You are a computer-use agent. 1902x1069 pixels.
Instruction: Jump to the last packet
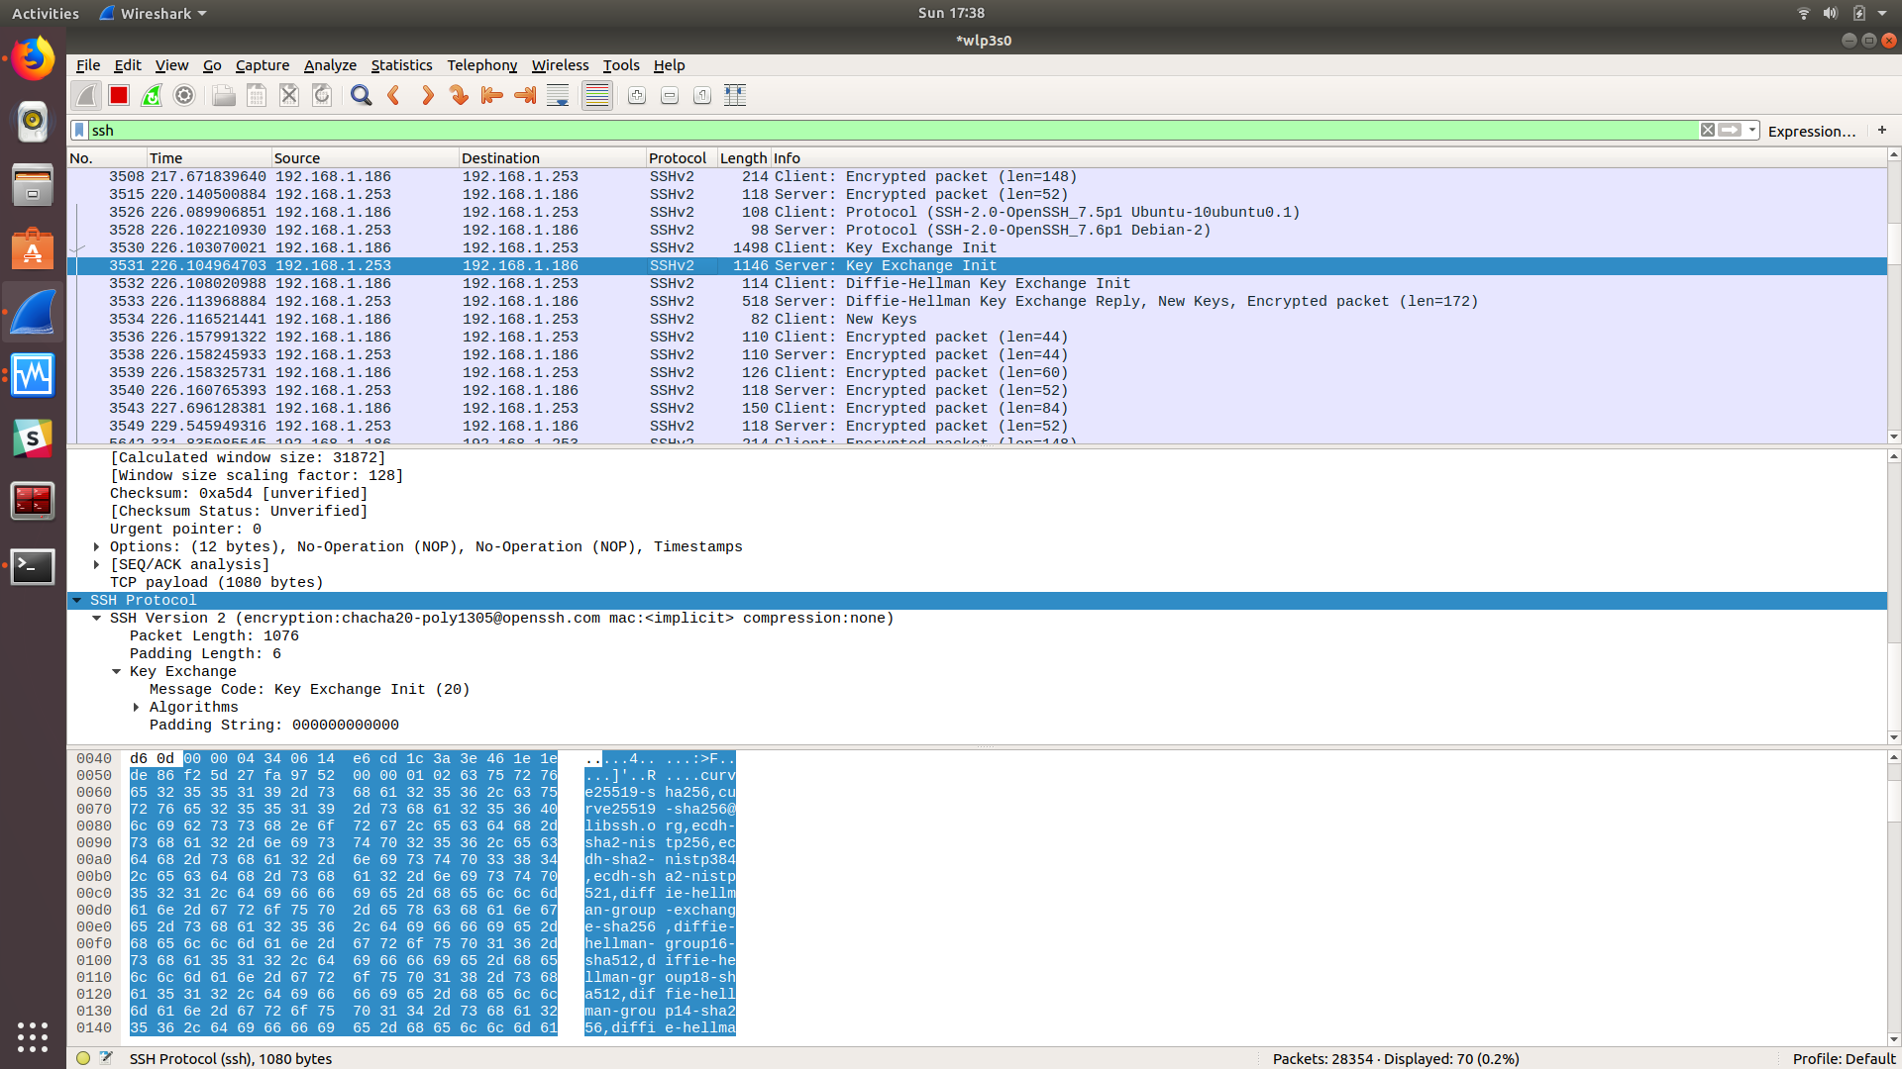525,95
